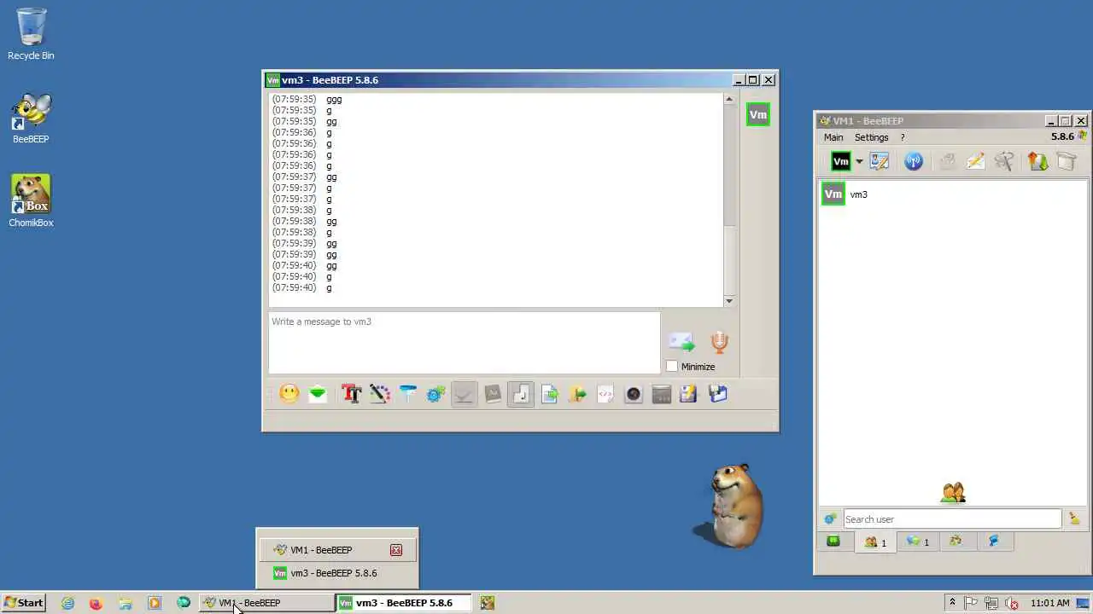This screenshot has width=1093, height=614.
Task: Click the greyed-out wrench tools icon in VM1
Action: click(1004, 161)
